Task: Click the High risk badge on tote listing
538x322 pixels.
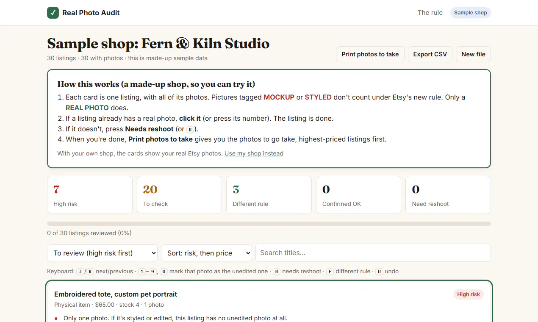Action: (x=469, y=294)
